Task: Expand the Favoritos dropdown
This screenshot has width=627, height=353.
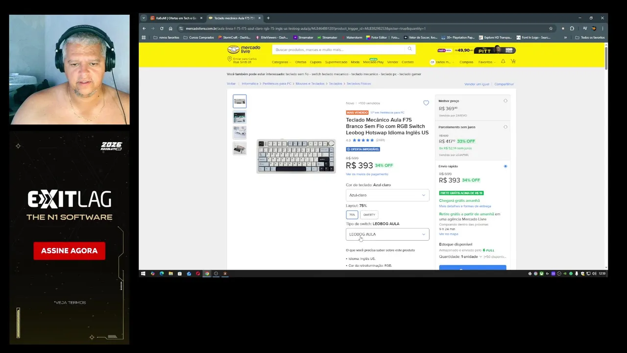Action: point(486,62)
